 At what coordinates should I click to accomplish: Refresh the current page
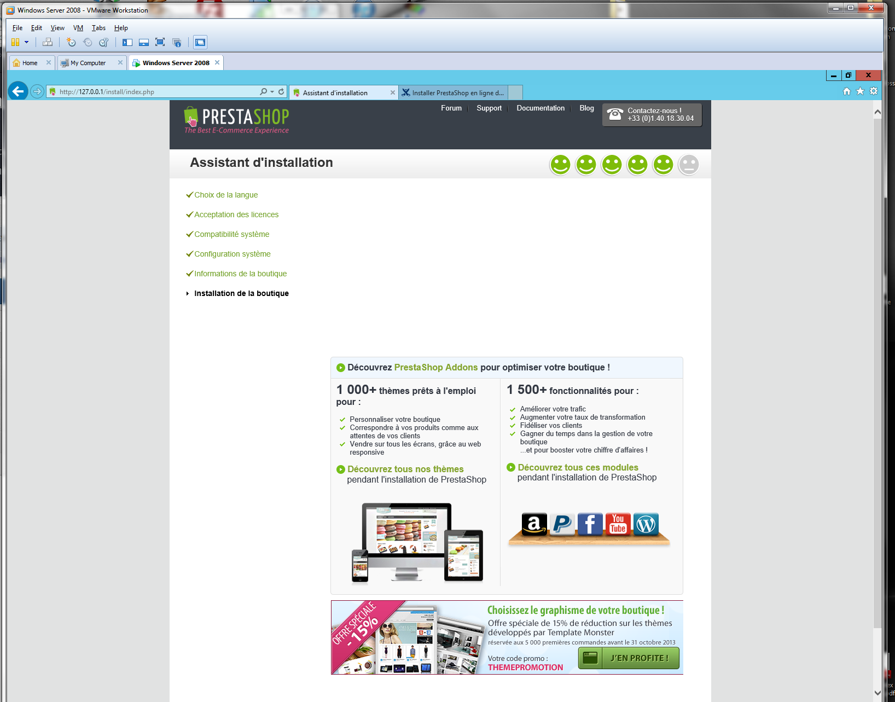pyautogui.click(x=281, y=91)
